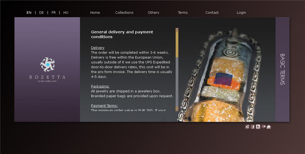Viewport: 305px width, 154px height.
Task: Click the Home navigation link
Action: 95,13
